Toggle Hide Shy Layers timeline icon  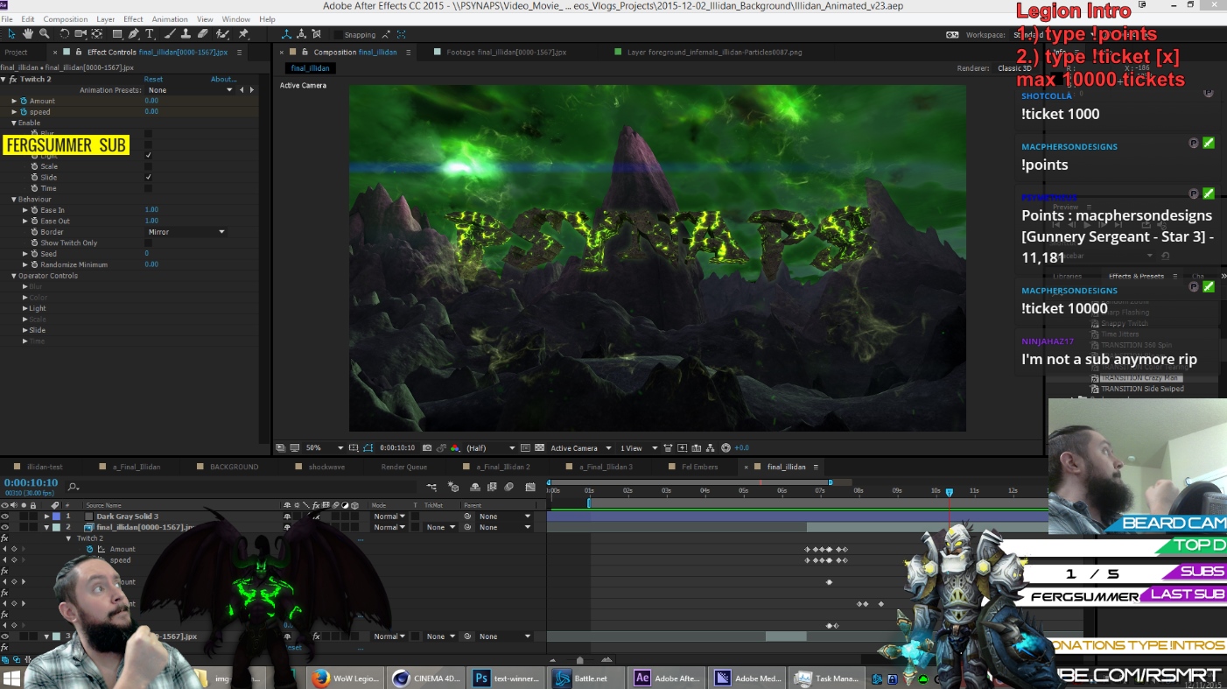pos(475,487)
